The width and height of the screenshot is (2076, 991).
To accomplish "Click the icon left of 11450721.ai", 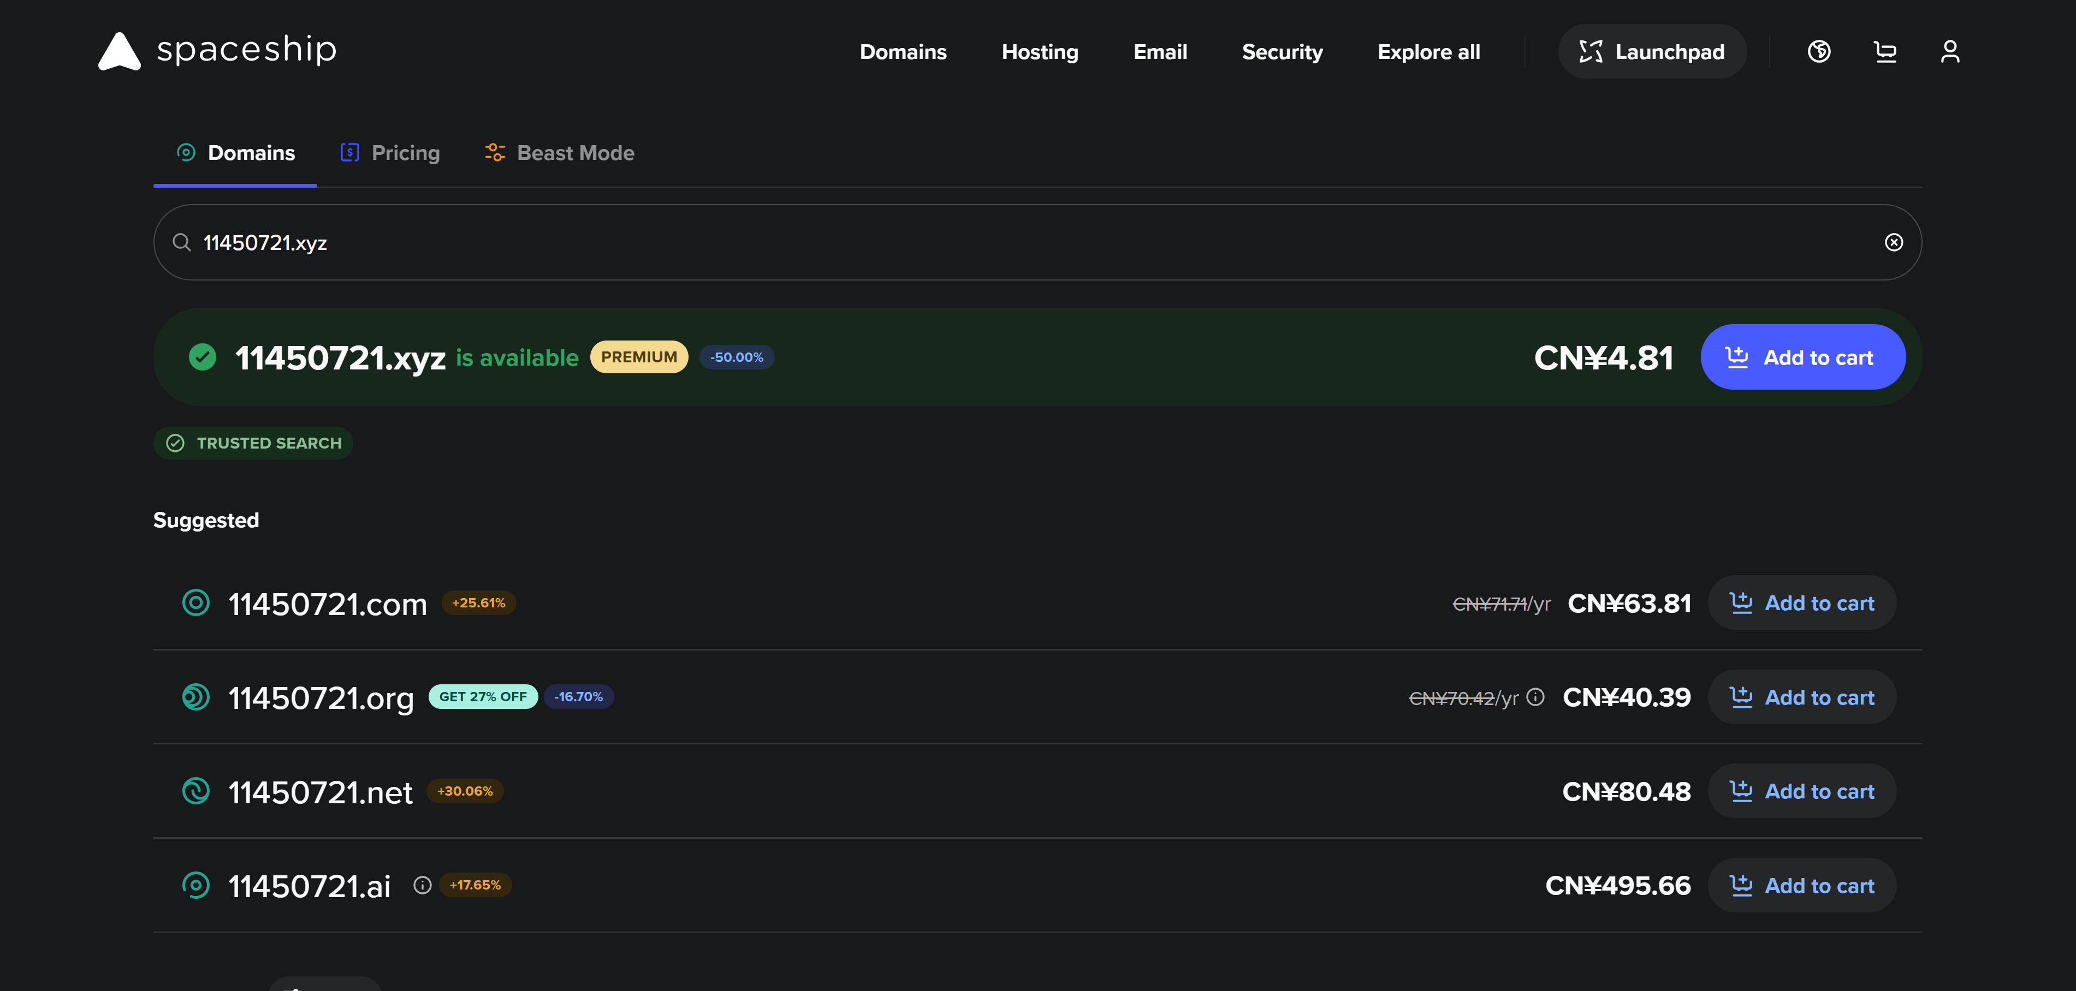I will click(196, 886).
